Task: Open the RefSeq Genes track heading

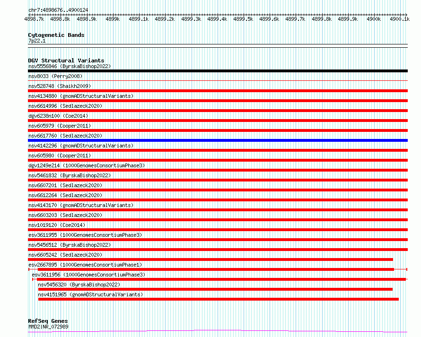Action: point(48,321)
